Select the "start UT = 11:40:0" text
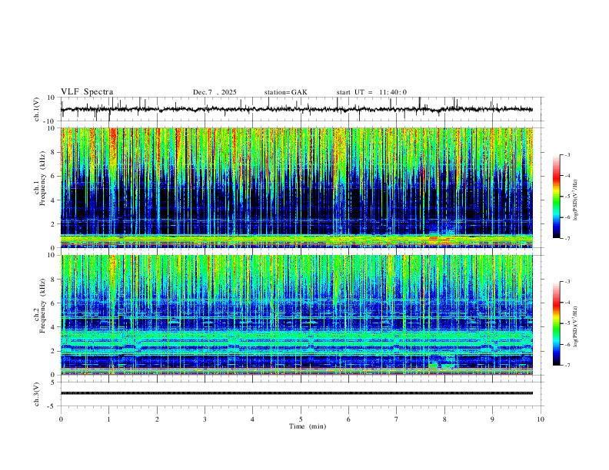 pos(371,92)
